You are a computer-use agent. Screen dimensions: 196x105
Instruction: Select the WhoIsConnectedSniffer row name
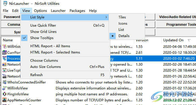27,82
